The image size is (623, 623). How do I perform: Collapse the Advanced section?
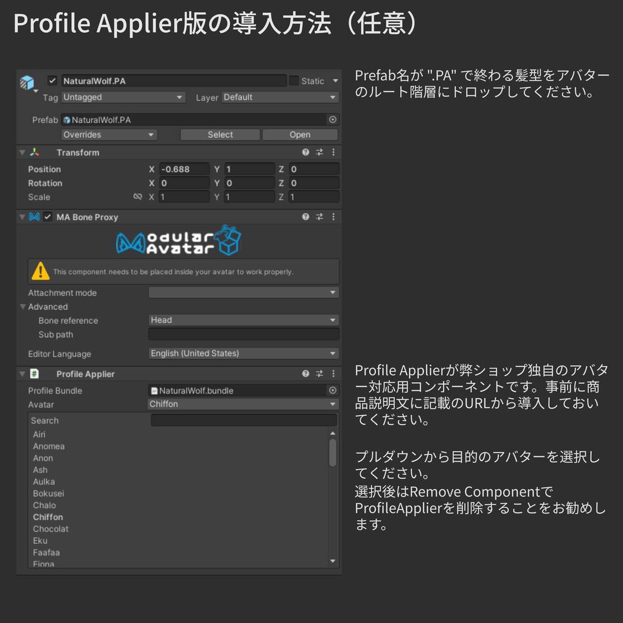click(x=23, y=307)
